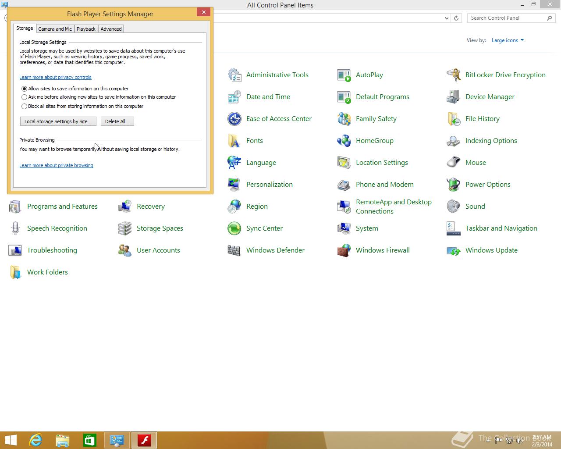Close the Flash Player Settings Manager
This screenshot has width=561, height=449.
[203, 12]
